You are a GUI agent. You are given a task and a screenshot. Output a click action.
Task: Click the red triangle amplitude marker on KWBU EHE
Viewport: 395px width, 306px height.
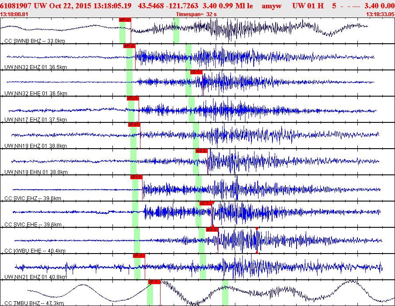pos(257,229)
